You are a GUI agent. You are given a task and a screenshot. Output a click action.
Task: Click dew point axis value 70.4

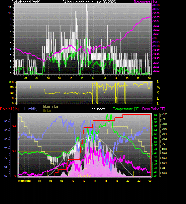coord(164,134)
